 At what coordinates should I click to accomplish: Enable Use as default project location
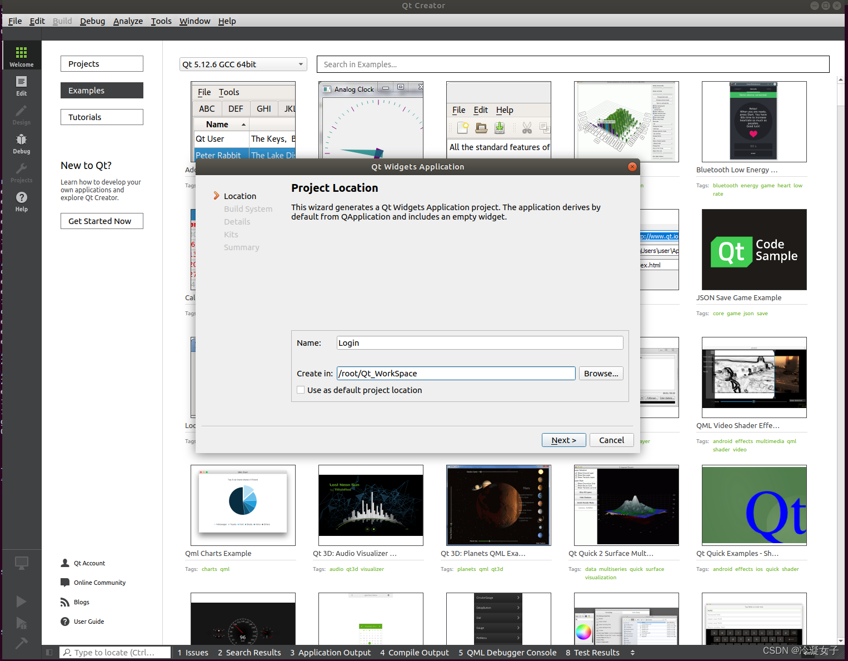[x=301, y=390]
